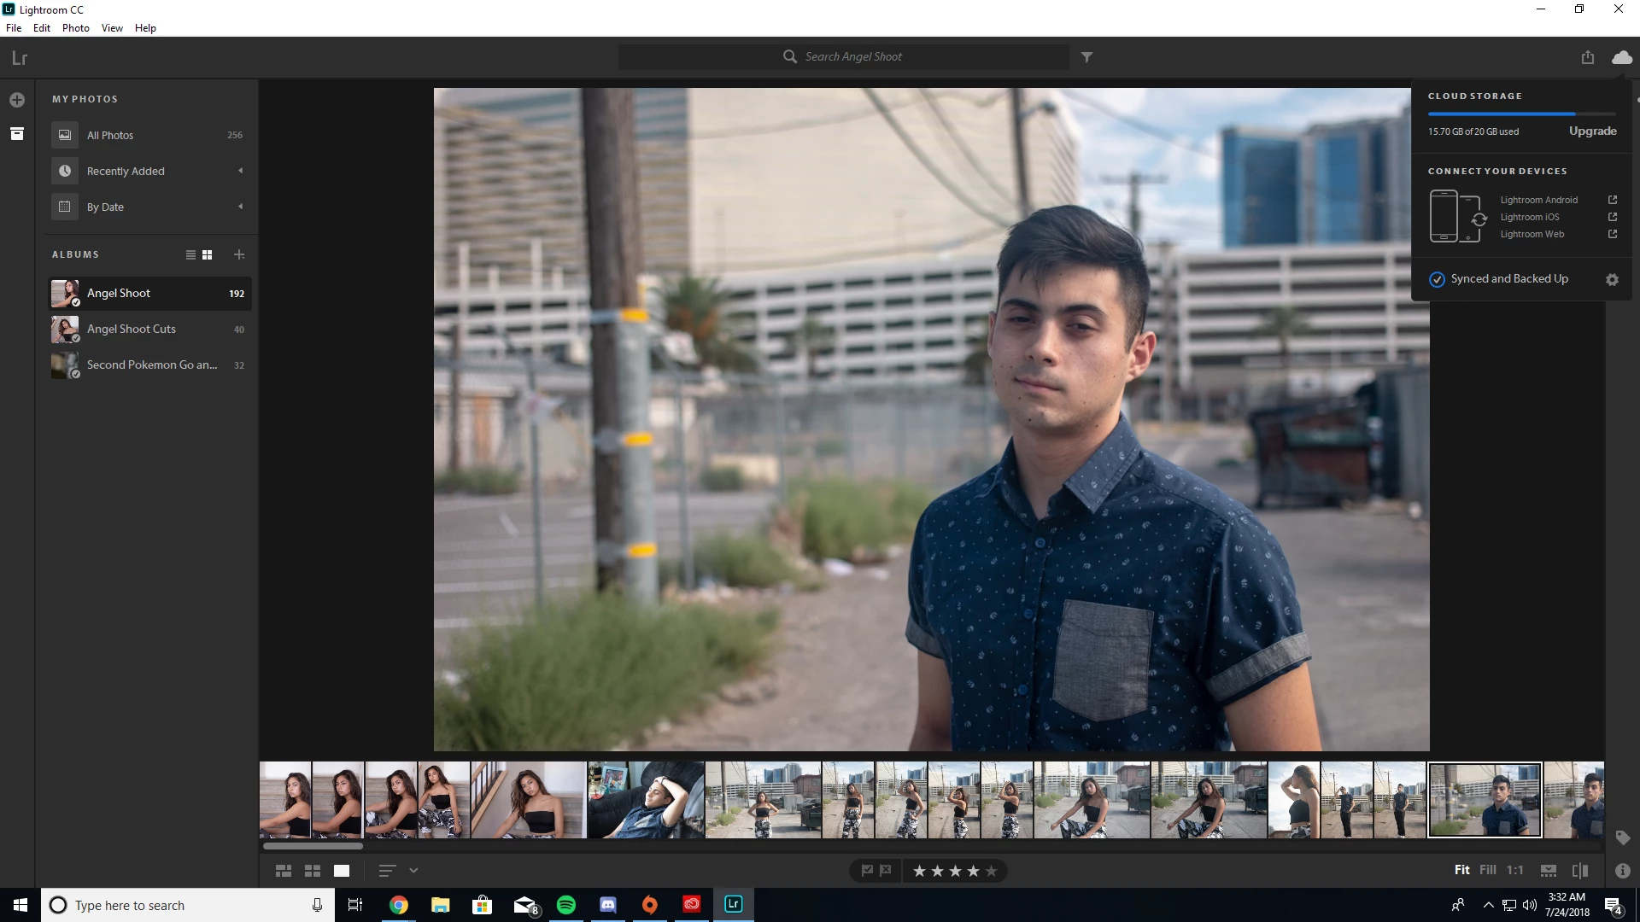Screen dimensions: 1640x922
Task: Open the View menu
Action: coord(112,28)
